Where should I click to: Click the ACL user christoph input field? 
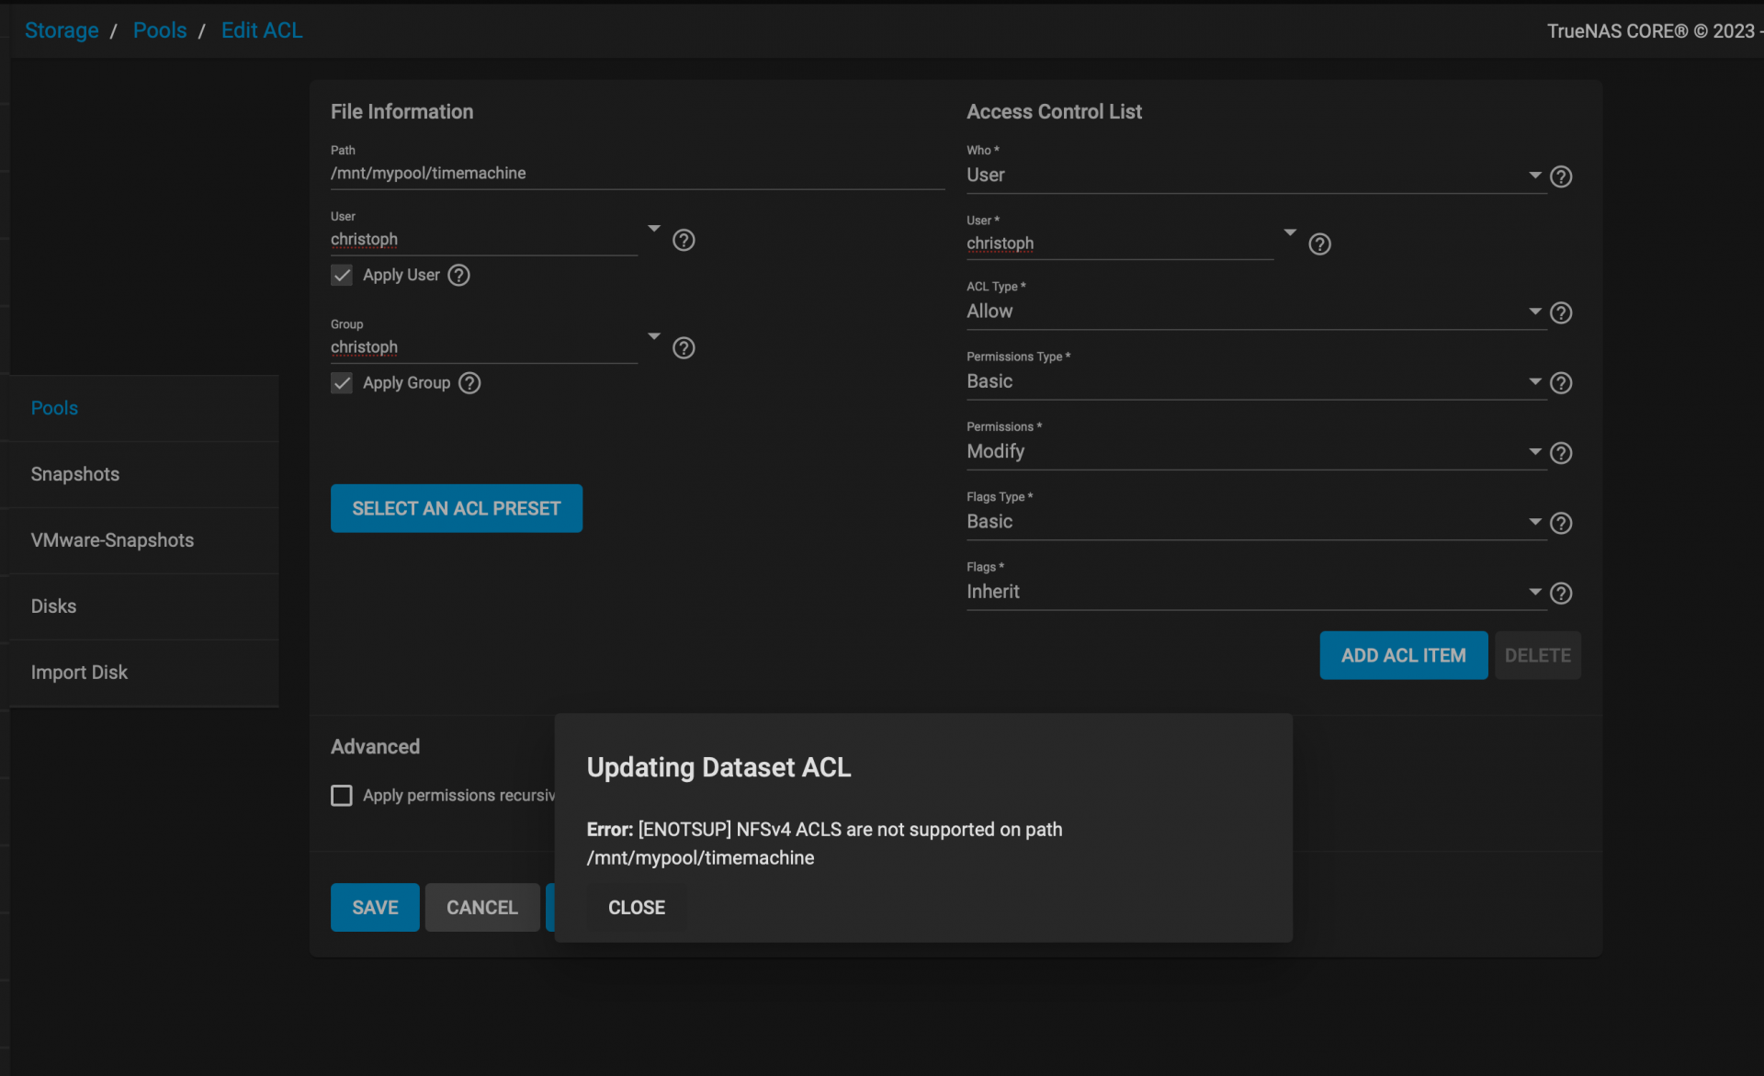click(x=1120, y=244)
